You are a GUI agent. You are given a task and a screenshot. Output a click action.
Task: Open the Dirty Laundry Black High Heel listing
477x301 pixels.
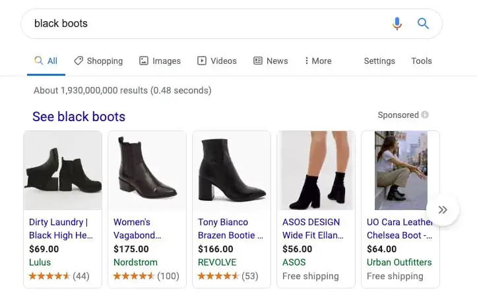[61, 229]
